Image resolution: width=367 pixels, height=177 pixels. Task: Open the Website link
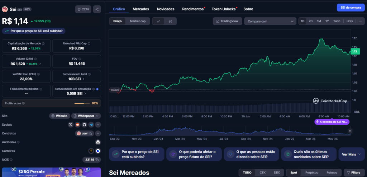click(60, 116)
